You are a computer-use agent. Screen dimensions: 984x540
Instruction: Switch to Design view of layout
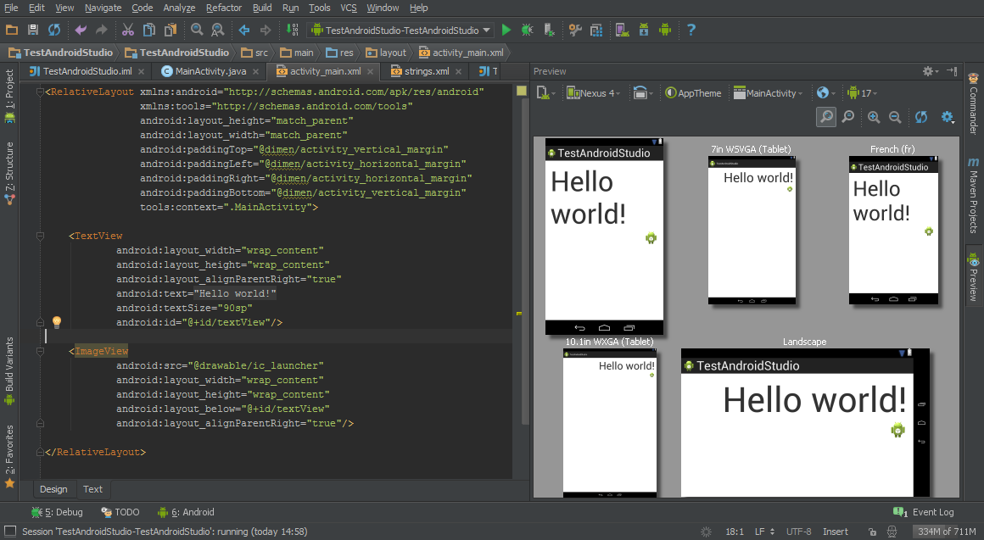pos(53,489)
